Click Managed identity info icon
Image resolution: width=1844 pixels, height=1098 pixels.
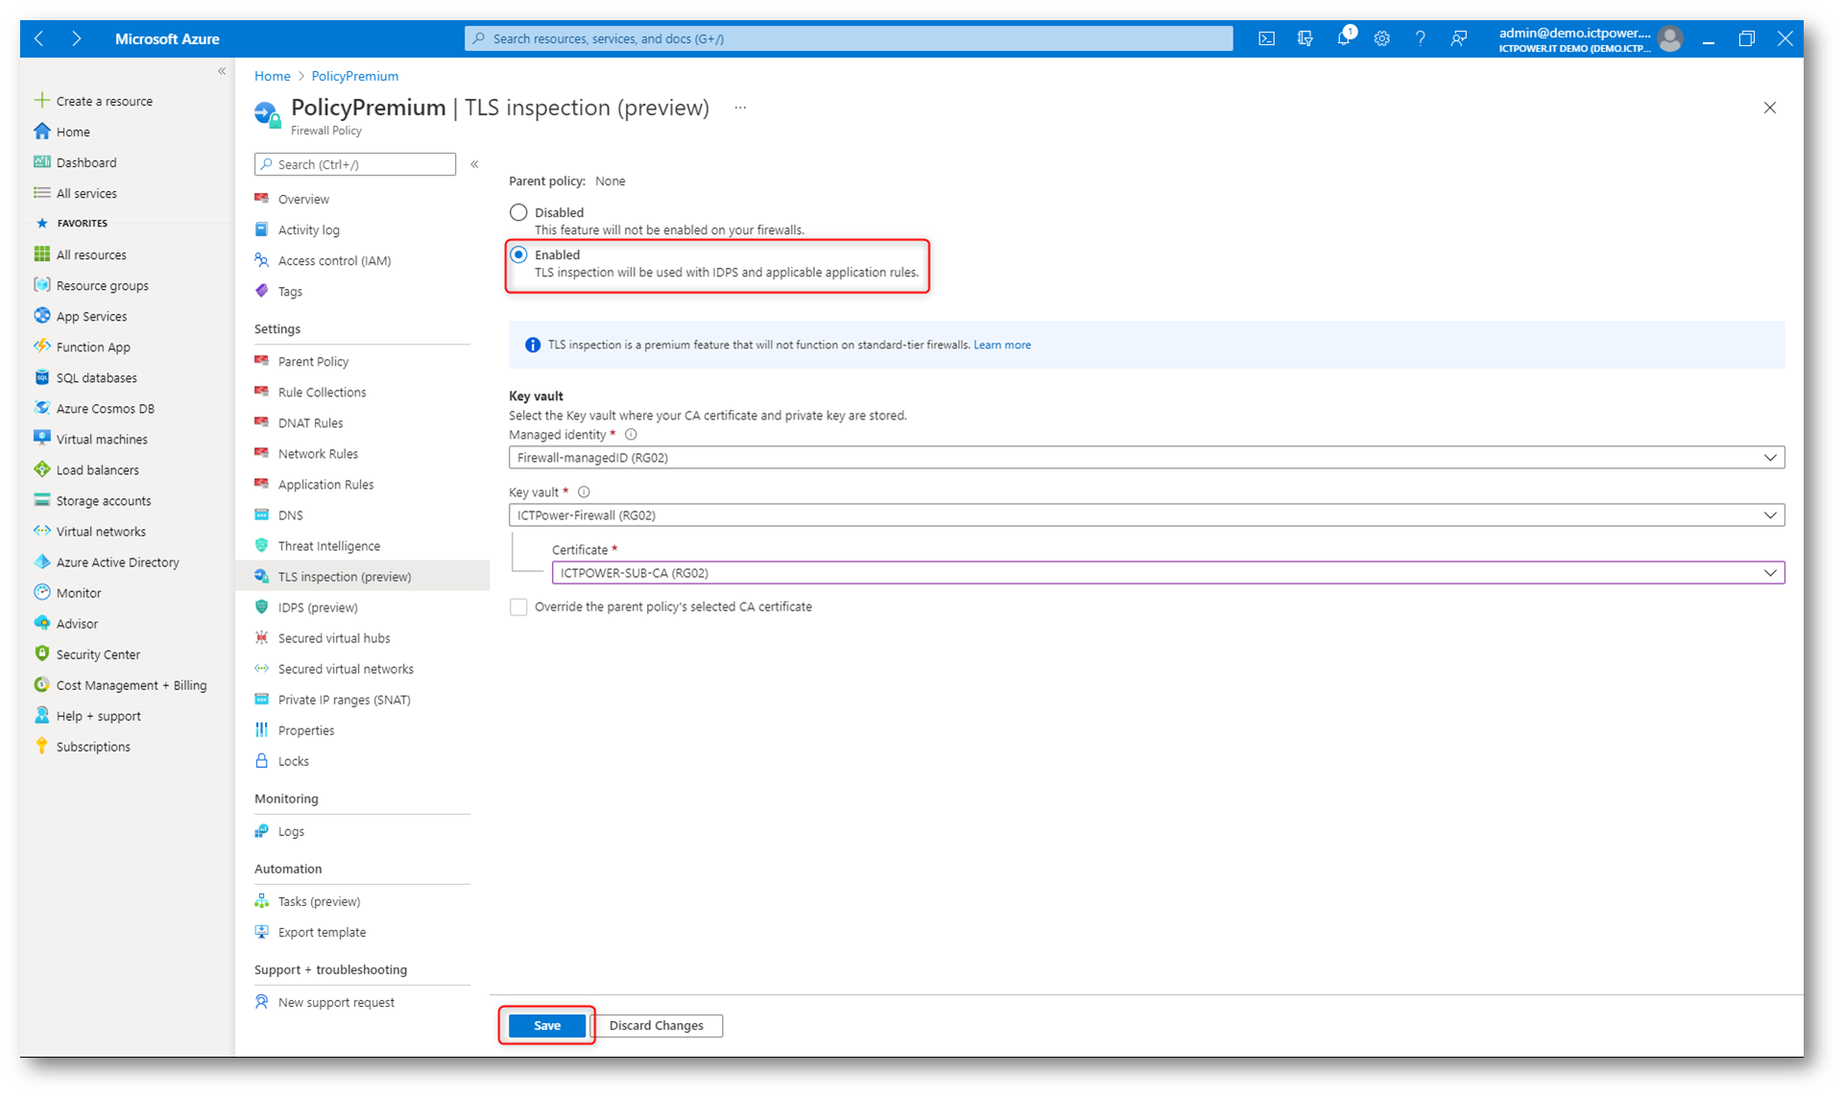[x=631, y=434]
